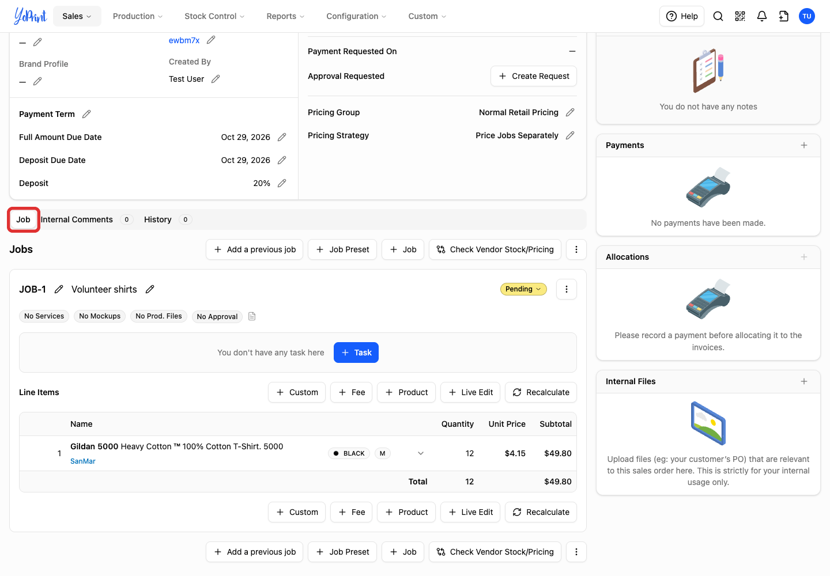The width and height of the screenshot is (830, 576).
Task: Click the No Mockups badge
Action: click(x=100, y=316)
